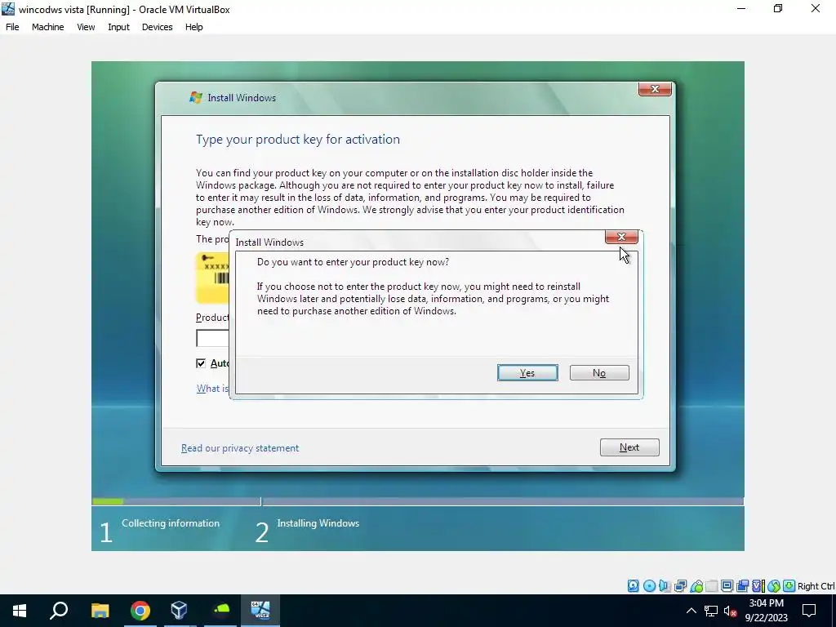Click the green setup progress bar
Image resolution: width=836 pixels, height=627 pixels.
[x=109, y=501]
